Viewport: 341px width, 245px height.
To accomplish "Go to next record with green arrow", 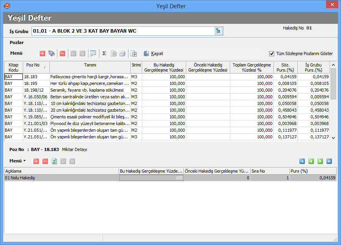I will click(x=320, y=161).
